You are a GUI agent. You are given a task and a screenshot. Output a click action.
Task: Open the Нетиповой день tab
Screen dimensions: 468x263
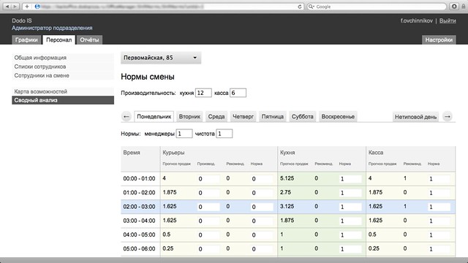tap(415, 117)
